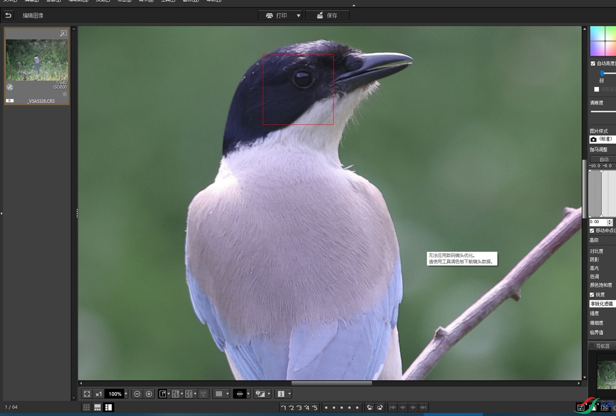Toggle check mark 3

(x=299, y=407)
